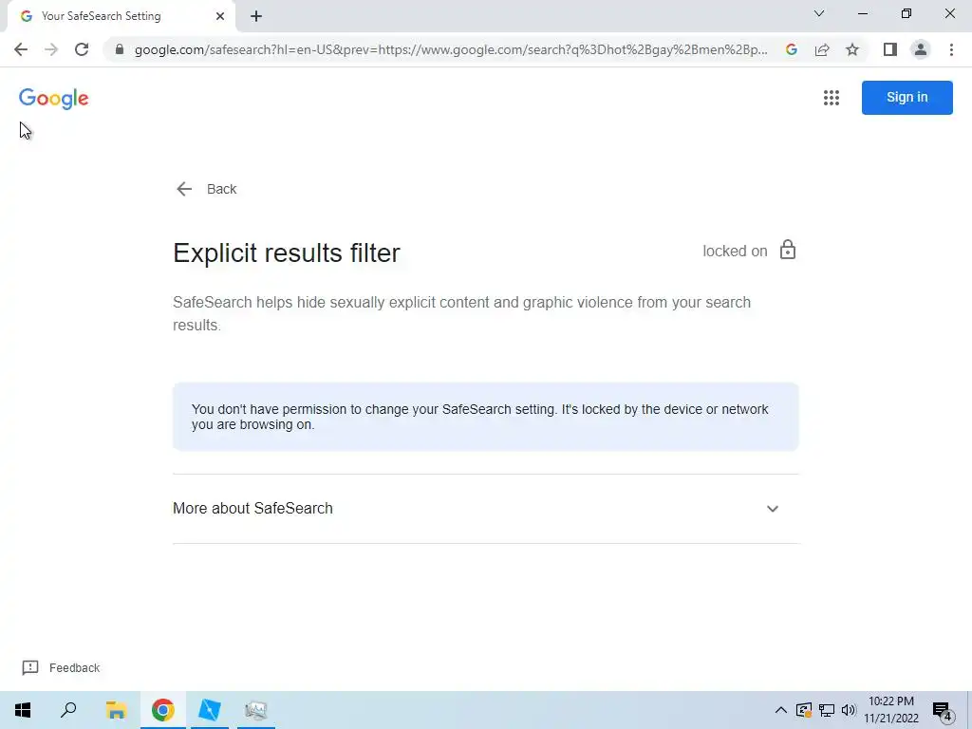Open the notification center icon

[x=943, y=710]
